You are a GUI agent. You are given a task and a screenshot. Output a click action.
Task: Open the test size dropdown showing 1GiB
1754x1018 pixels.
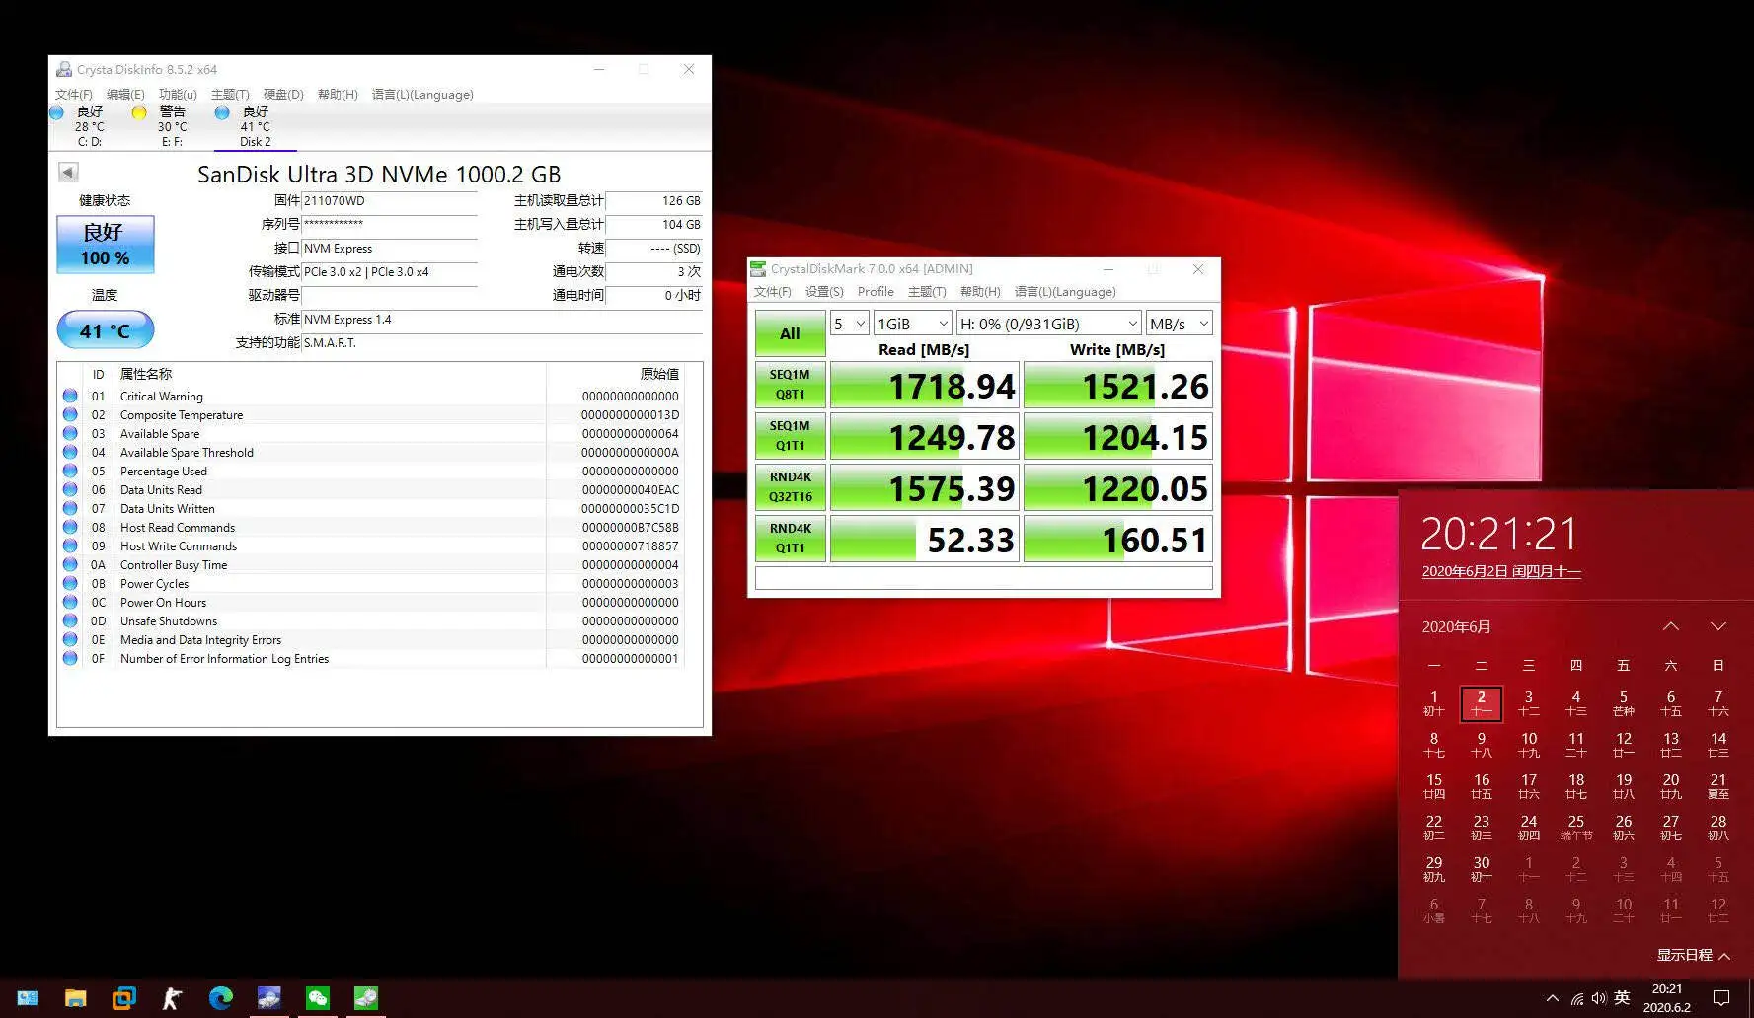pos(913,324)
